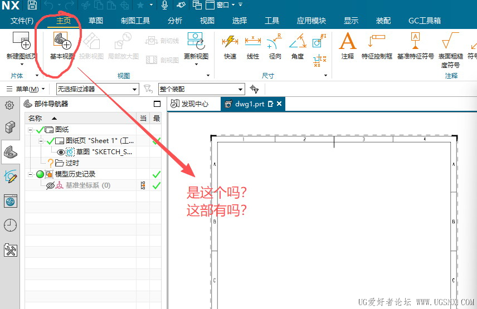
Task: Collapse the 图纸 tree node
Action: pyautogui.click(x=30, y=130)
